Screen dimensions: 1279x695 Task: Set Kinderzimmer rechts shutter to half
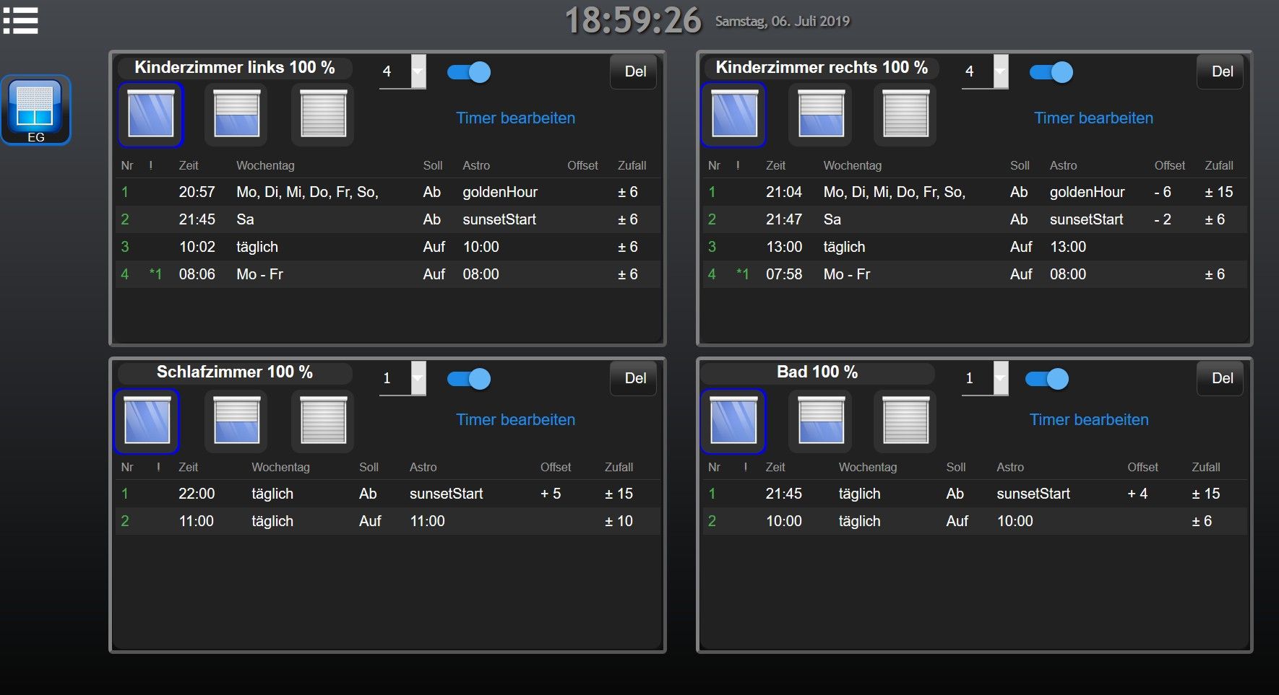click(x=821, y=115)
